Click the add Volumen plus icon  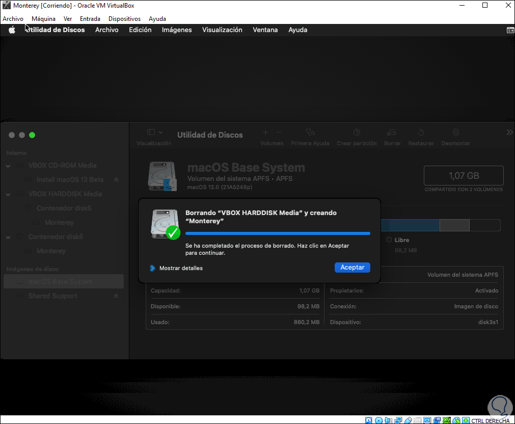(265, 132)
